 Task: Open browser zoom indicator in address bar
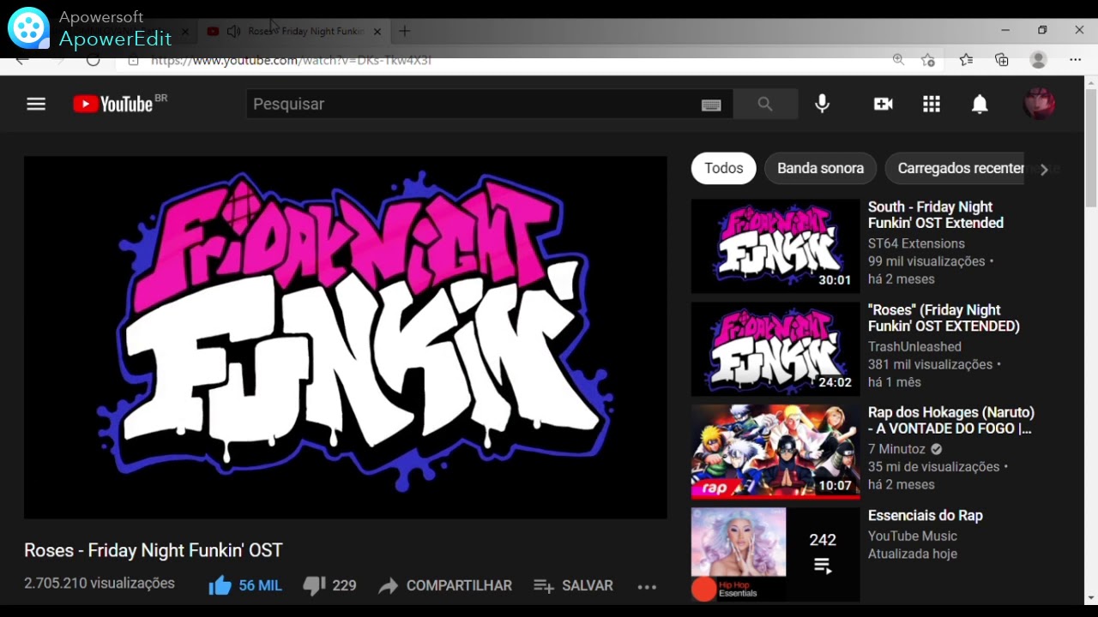point(898,60)
